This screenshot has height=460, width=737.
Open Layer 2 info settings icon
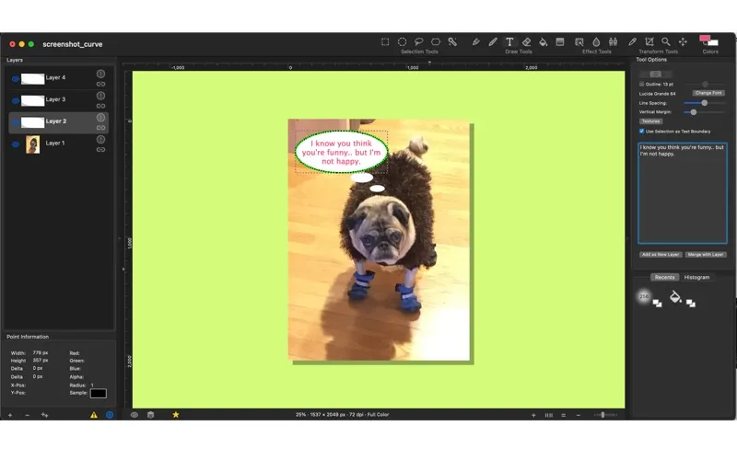pos(100,118)
